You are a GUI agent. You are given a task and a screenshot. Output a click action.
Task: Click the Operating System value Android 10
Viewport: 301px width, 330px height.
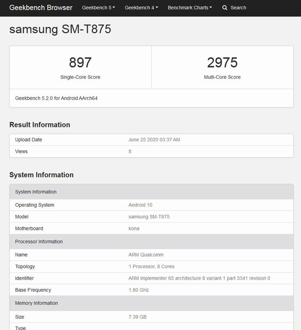pyautogui.click(x=140, y=205)
